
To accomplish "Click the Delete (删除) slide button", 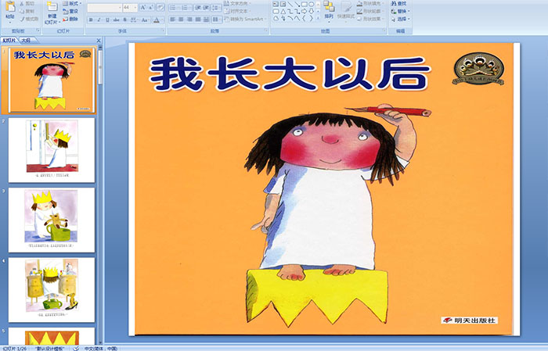I will pos(70,19).
